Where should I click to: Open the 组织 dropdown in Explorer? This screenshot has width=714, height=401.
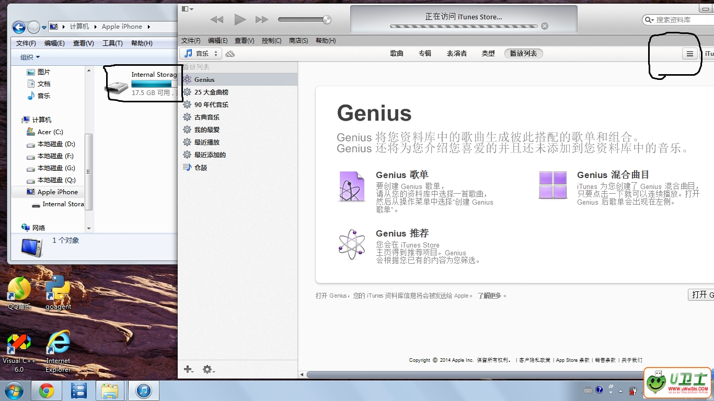click(x=30, y=57)
